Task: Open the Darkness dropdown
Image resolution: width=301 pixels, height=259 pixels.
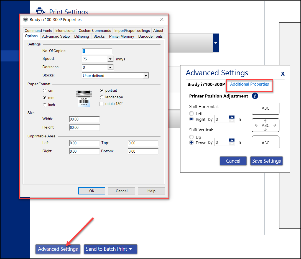Action: 110,67
